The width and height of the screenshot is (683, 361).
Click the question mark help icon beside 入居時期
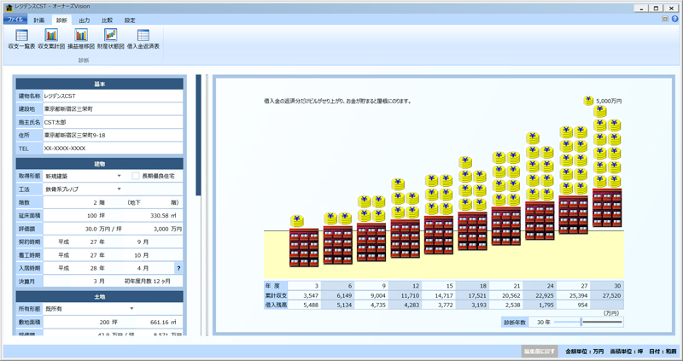178,267
